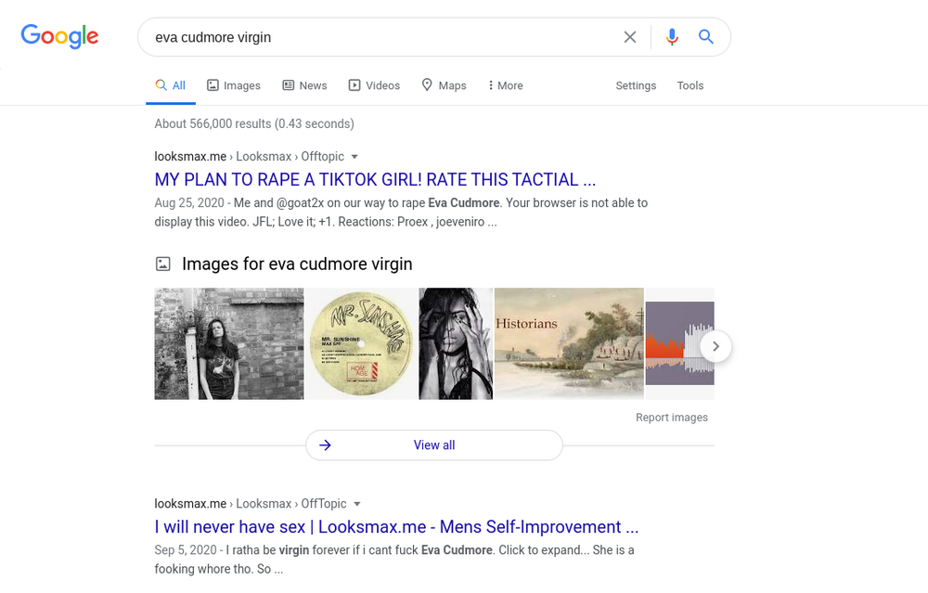Switch to the Images tab
Viewport: 928px width, 593px height.
(233, 85)
